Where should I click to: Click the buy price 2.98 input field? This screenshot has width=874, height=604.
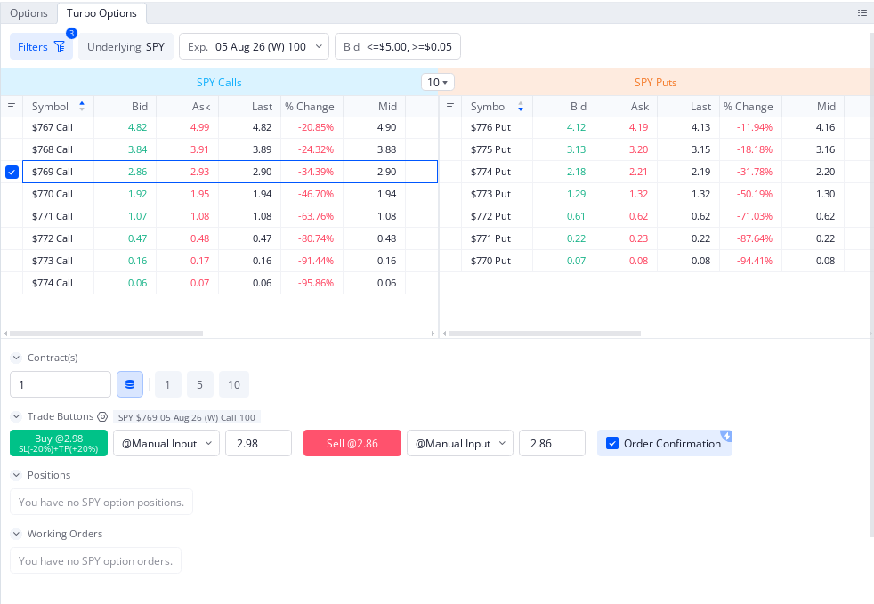pos(259,444)
